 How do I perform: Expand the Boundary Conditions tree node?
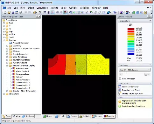(x=7, y=60)
